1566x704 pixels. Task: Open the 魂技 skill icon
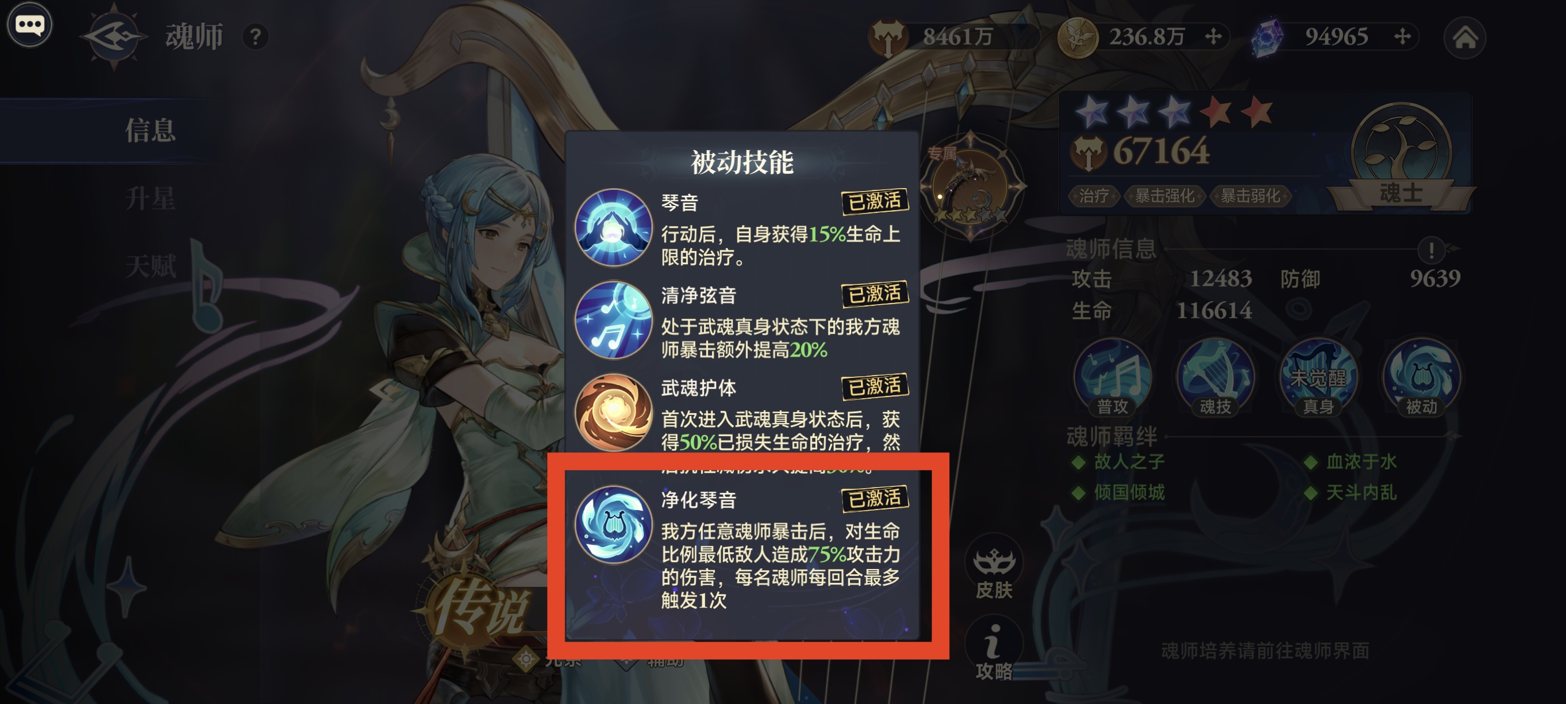click(1215, 377)
